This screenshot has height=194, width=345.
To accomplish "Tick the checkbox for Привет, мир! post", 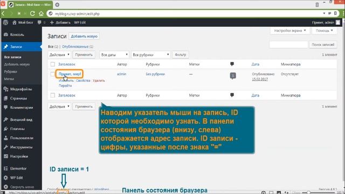I will point(53,74).
